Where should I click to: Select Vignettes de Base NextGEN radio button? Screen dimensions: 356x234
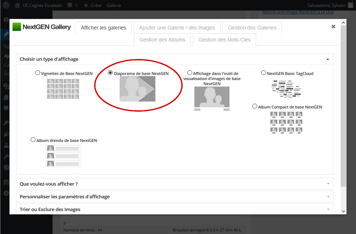pyautogui.click(x=38, y=73)
